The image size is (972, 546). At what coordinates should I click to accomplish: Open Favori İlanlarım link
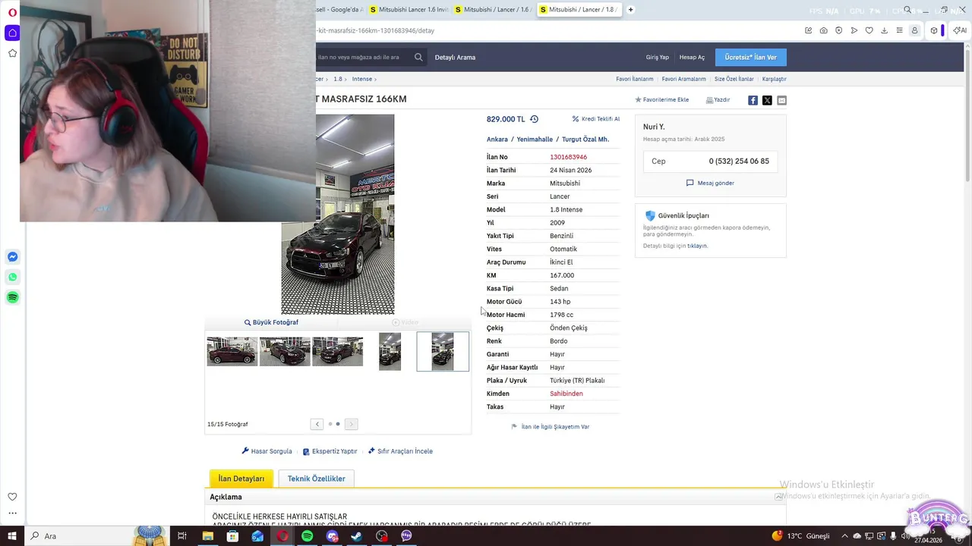(x=635, y=79)
